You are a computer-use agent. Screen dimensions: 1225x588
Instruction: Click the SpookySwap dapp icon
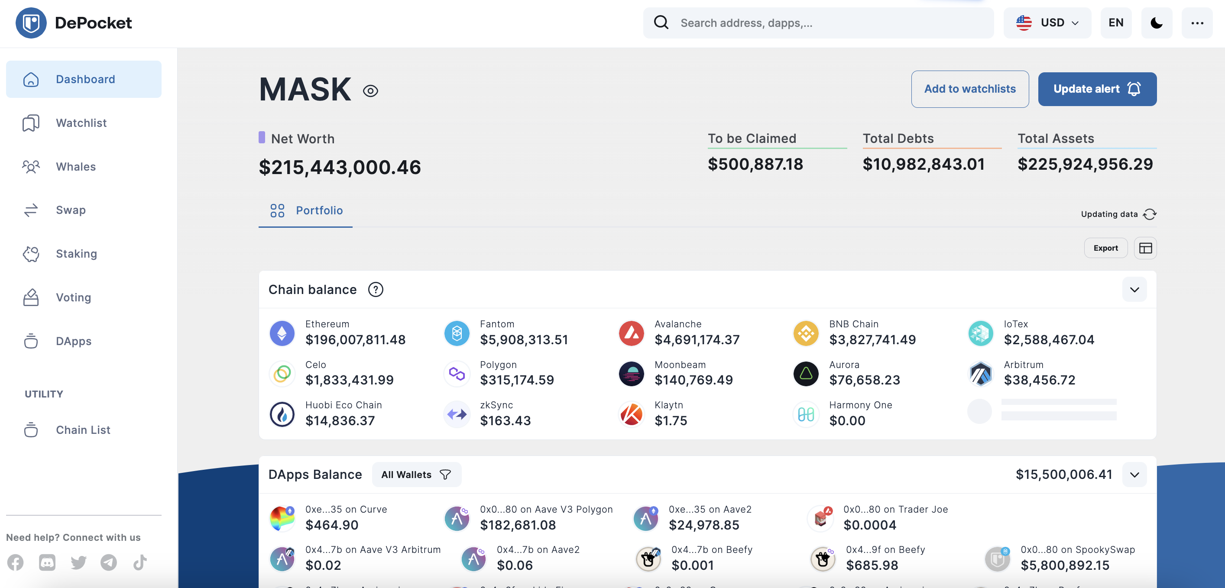click(x=997, y=559)
